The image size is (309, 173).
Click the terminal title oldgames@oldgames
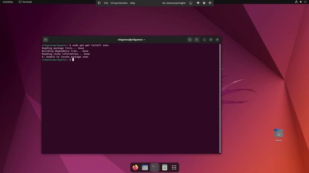pos(131,39)
